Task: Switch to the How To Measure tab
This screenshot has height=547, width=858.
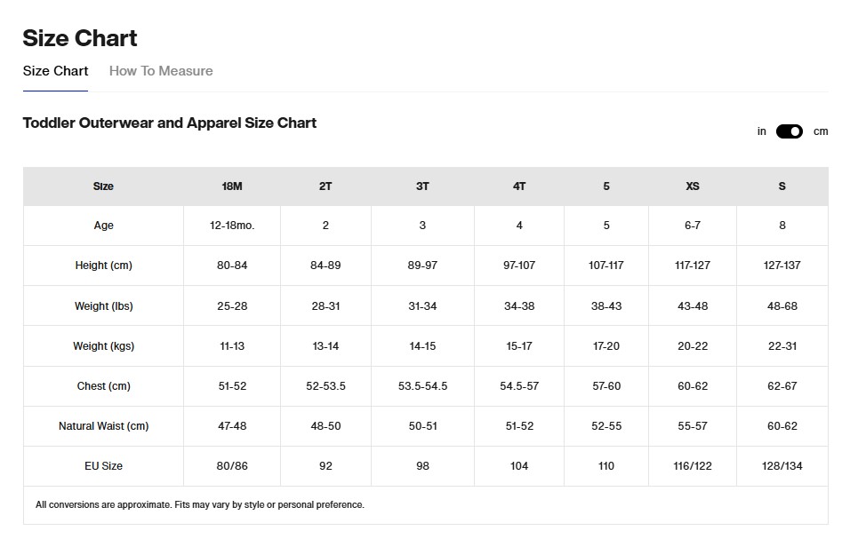Action: pos(161,71)
